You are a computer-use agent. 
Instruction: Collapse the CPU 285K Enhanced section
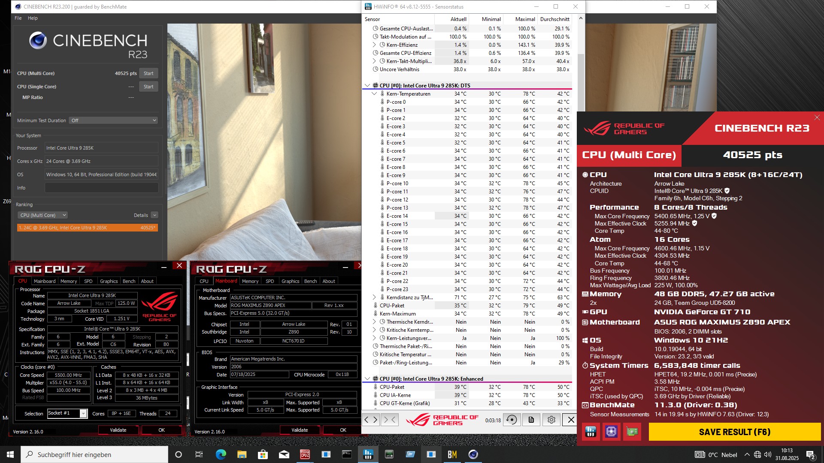pos(367,379)
